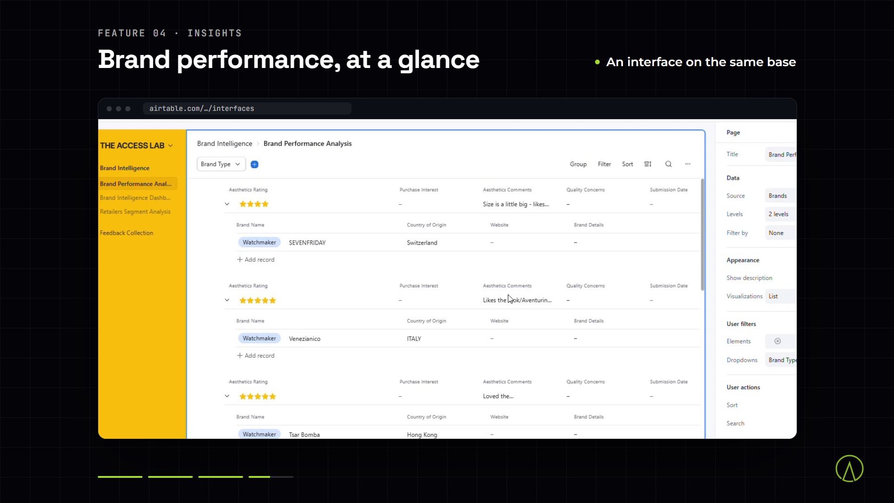Click the Tsar Bomba brand name
The height and width of the screenshot is (503, 894).
coord(305,435)
